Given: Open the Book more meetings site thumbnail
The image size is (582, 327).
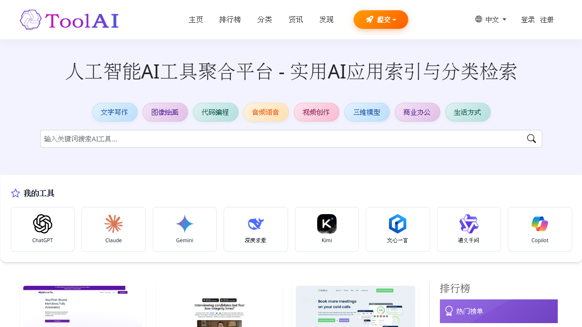Looking at the screenshot, I should pyautogui.click(x=356, y=306).
